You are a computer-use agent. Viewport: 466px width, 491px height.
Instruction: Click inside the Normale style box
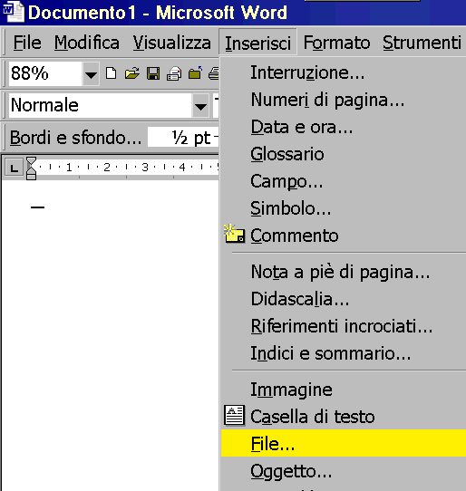click(x=101, y=106)
